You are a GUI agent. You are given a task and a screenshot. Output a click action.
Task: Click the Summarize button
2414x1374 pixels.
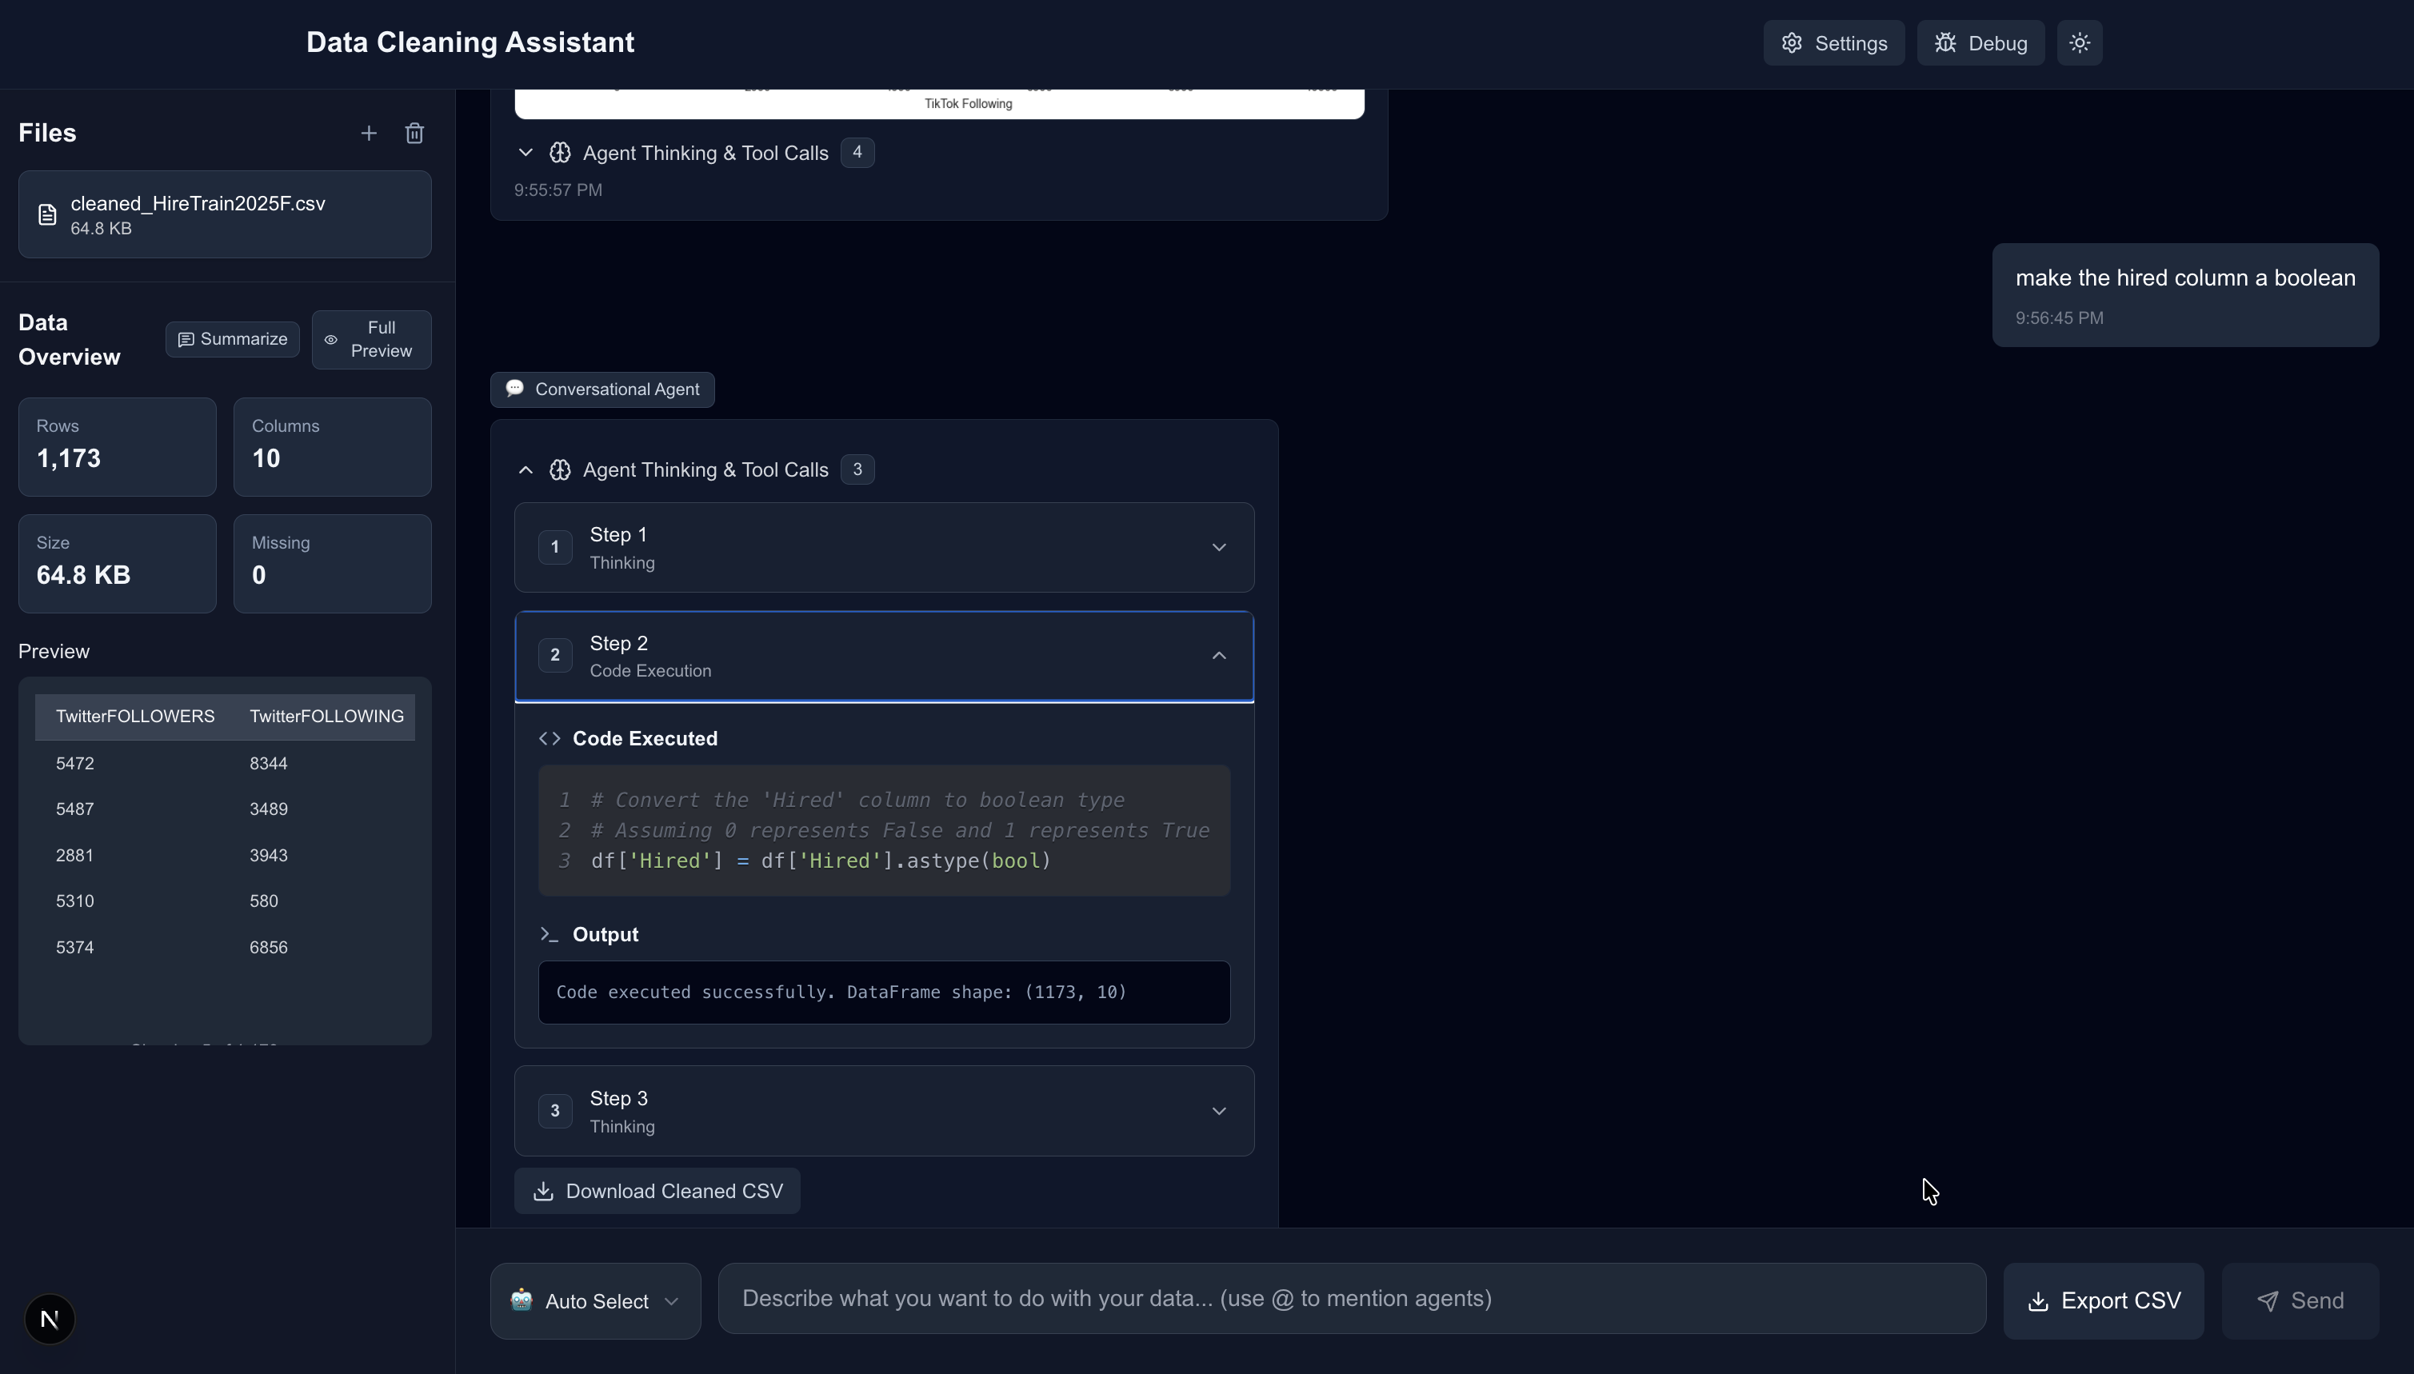pyautogui.click(x=232, y=339)
